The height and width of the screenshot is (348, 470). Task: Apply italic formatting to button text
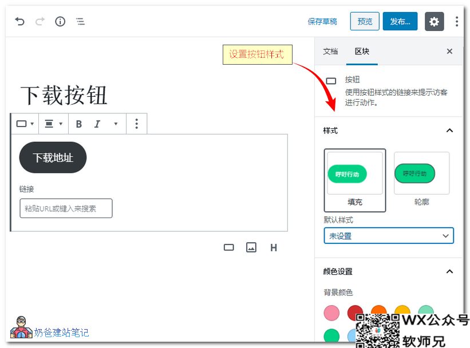point(97,124)
